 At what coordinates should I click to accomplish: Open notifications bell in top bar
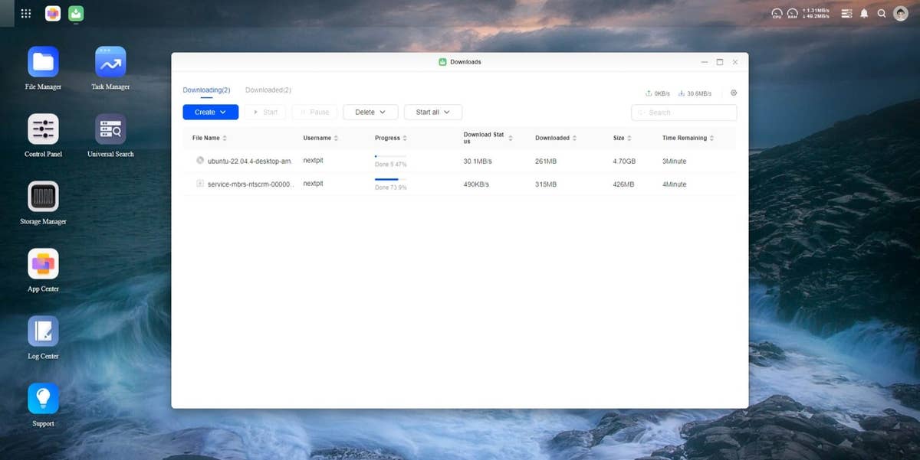tap(864, 14)
